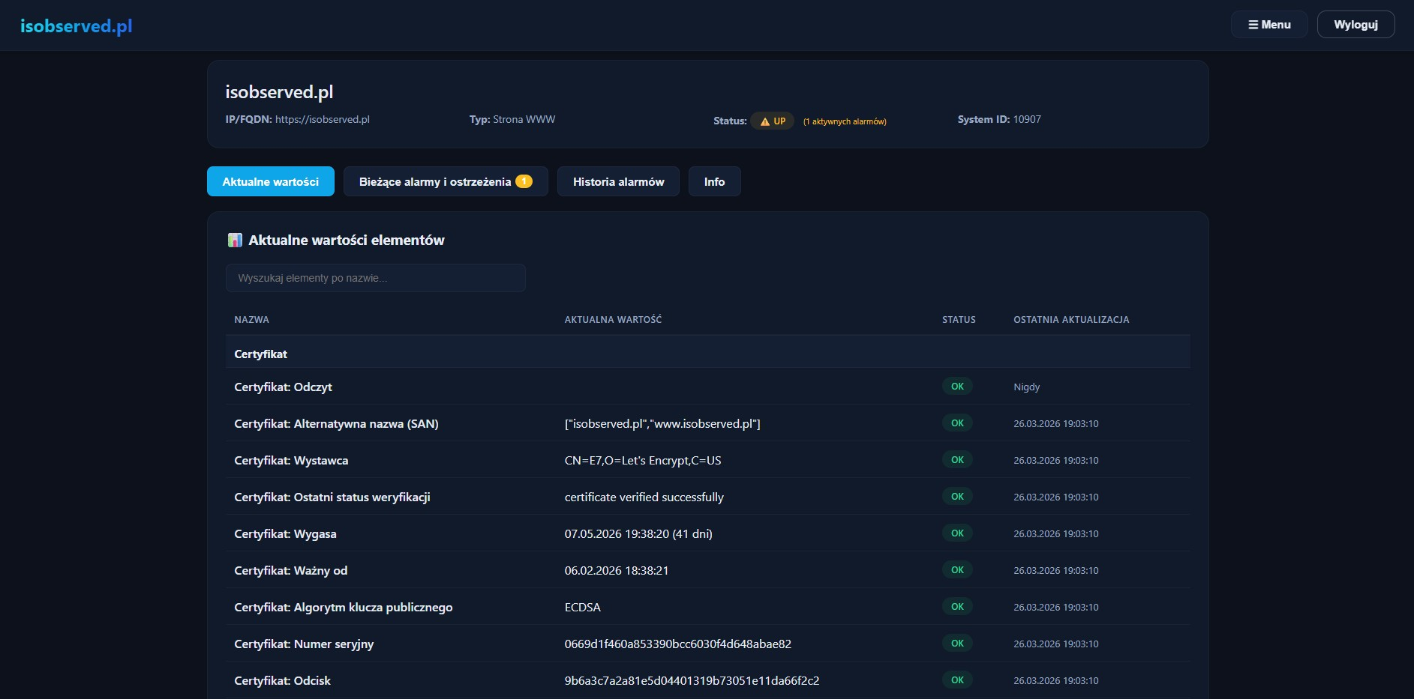Click the 'CN=E7,O=Let's Encrypt,C=US' value

click(x=643, y=460)
